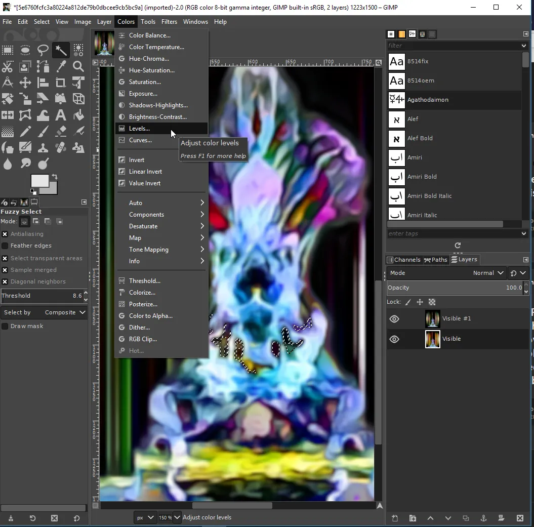This screenshot has height=527, width=534.
Task: Click the font refresh button
Action: 458,245
